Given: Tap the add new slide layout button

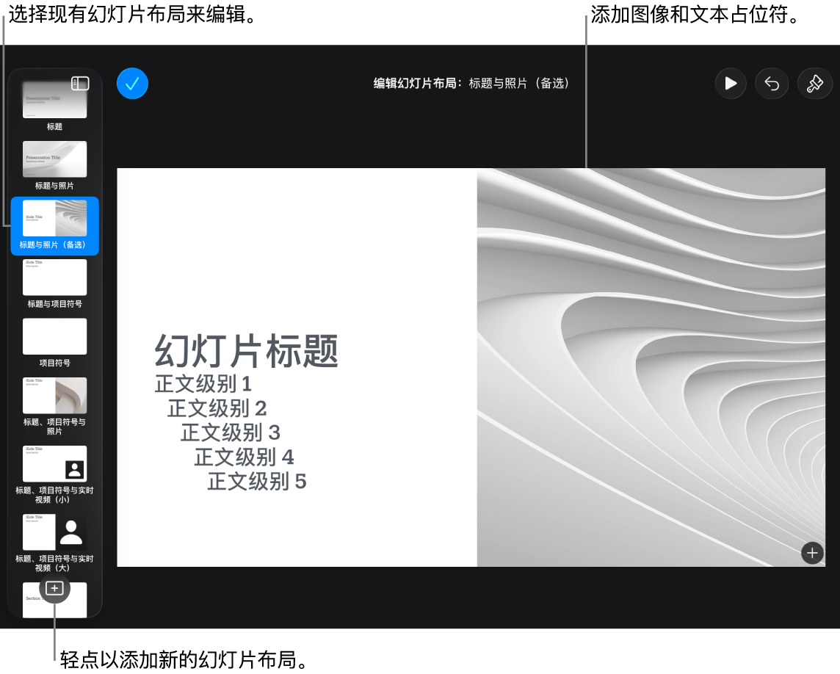Looking at the screenshot, I should pyautogui.click(x=54, y=588).
